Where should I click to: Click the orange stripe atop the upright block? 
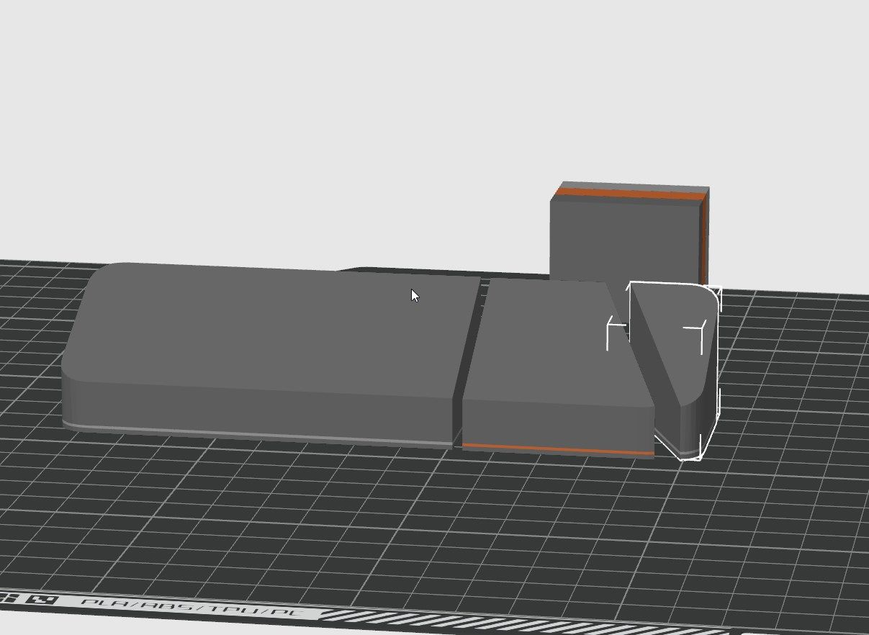pyautogui.click(x=630, y=193)
